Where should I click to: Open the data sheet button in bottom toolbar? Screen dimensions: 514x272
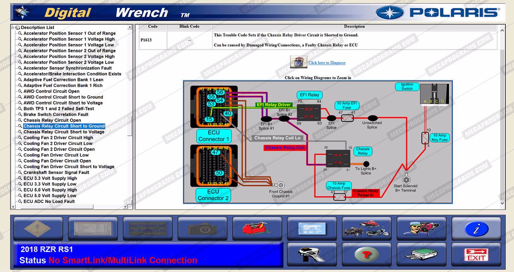[93, 228]
